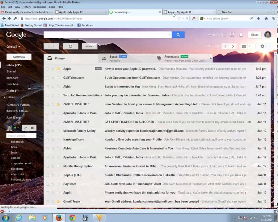Go to newer emails with previous arrow
This screenshot has height=222, width=278.
pos(225,46)
